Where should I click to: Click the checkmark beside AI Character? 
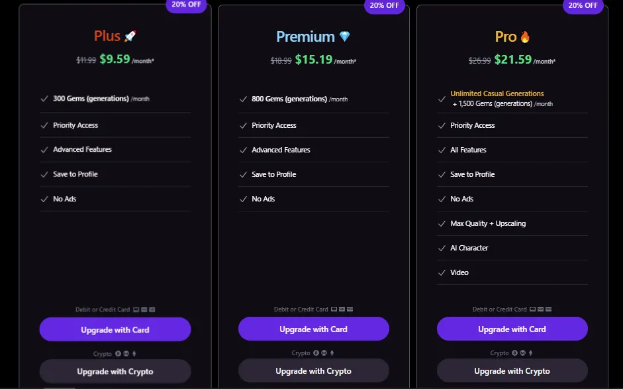442,248
